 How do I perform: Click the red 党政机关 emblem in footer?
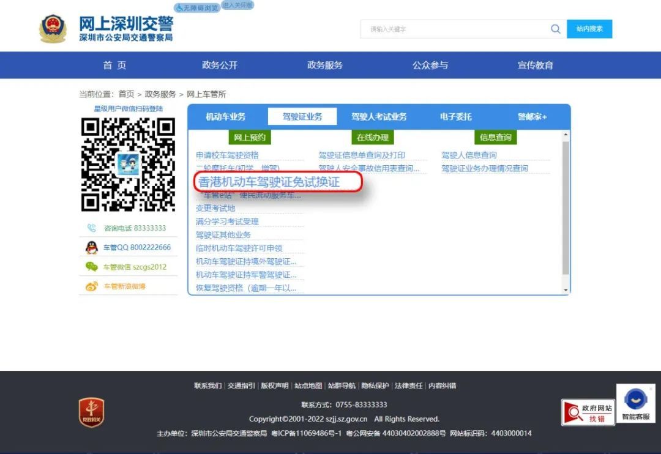click(91, 412)
